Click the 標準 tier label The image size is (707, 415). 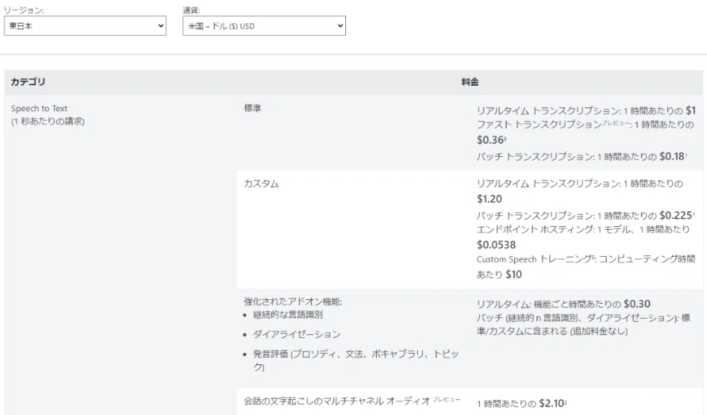(253, 108)
